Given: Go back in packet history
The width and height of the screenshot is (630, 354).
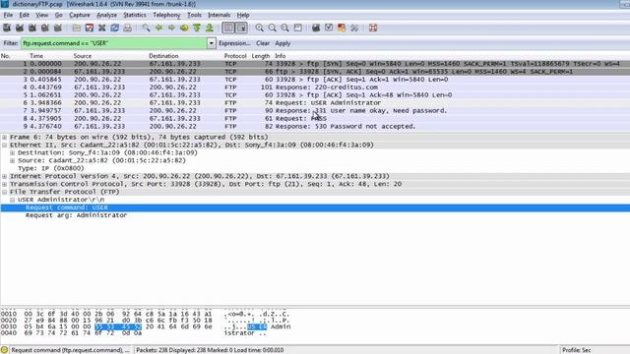Looking at the screenshot, I should tap(158, 28).
